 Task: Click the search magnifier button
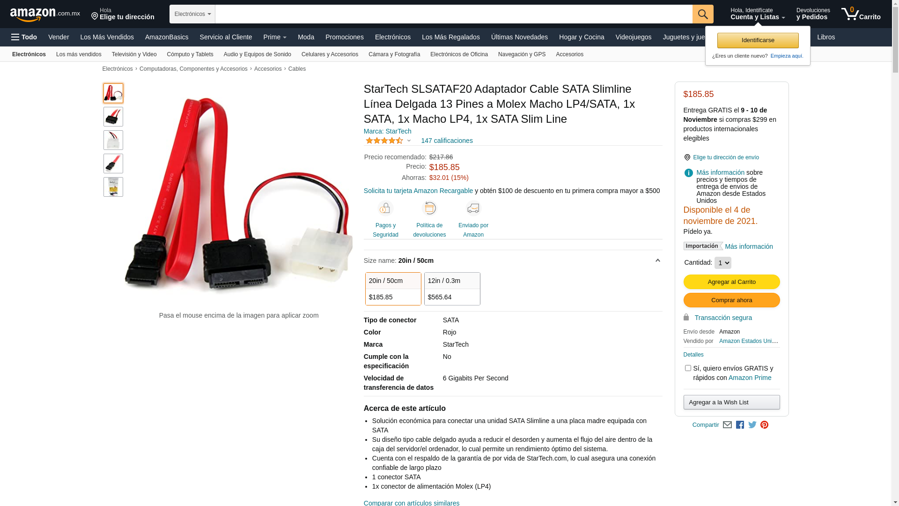click(x=703, y=14)
